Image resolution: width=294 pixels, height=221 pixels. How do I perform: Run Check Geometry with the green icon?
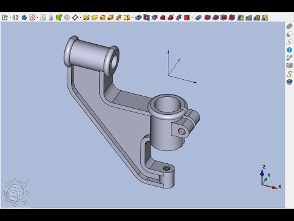pyautogui.click(x=59, y=18)
